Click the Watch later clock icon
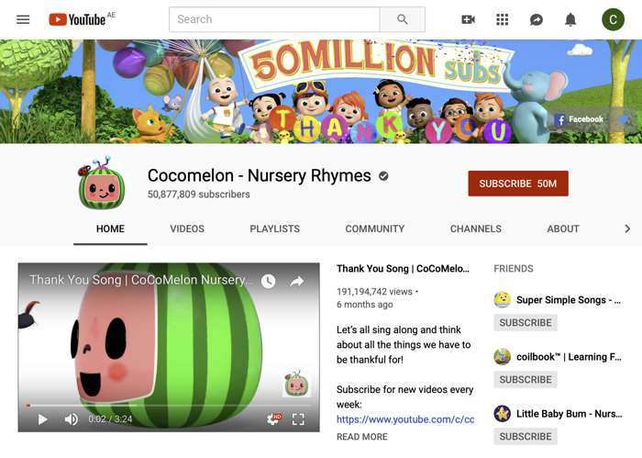Screen dimensions: 642x458 pos(268,281)
